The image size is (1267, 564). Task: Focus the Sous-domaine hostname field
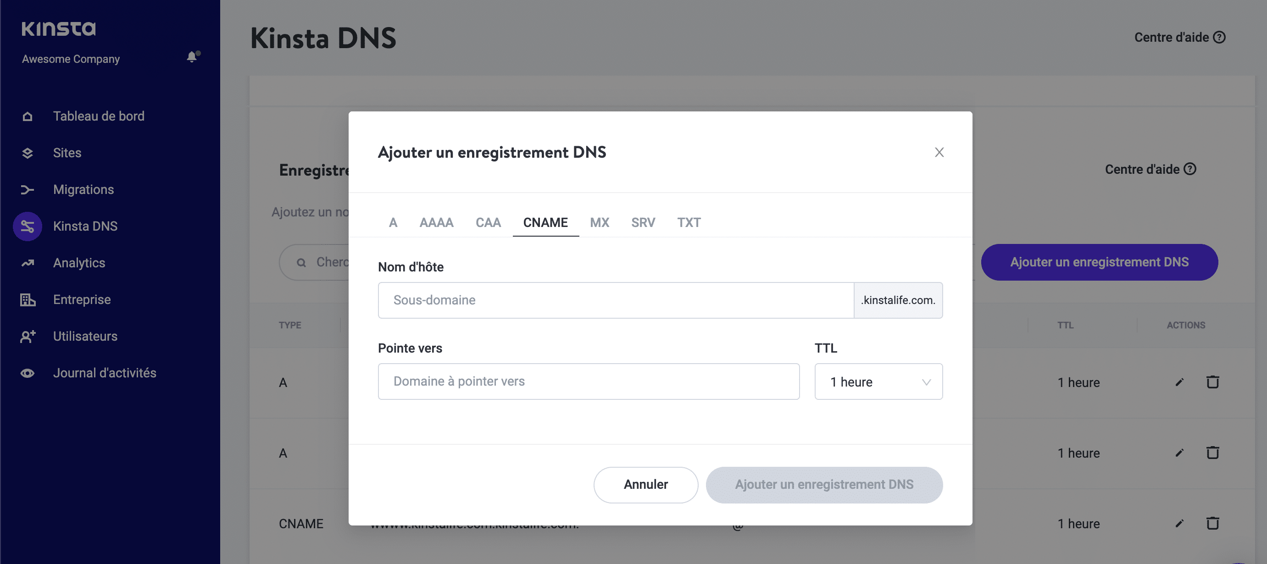click(615, 300)
